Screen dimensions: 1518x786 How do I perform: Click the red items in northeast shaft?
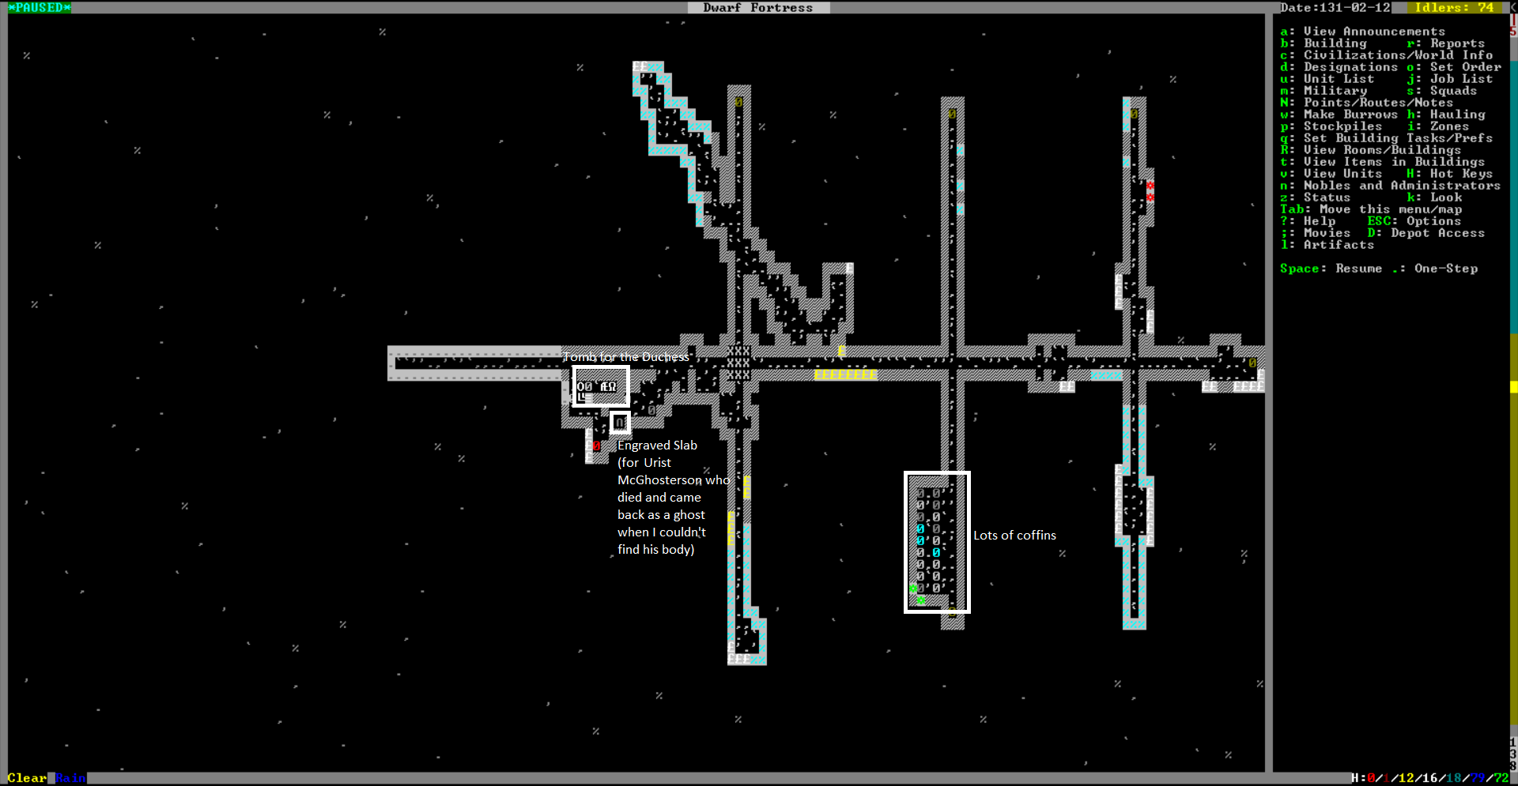pyautogui.click(x=1150, y=191)
